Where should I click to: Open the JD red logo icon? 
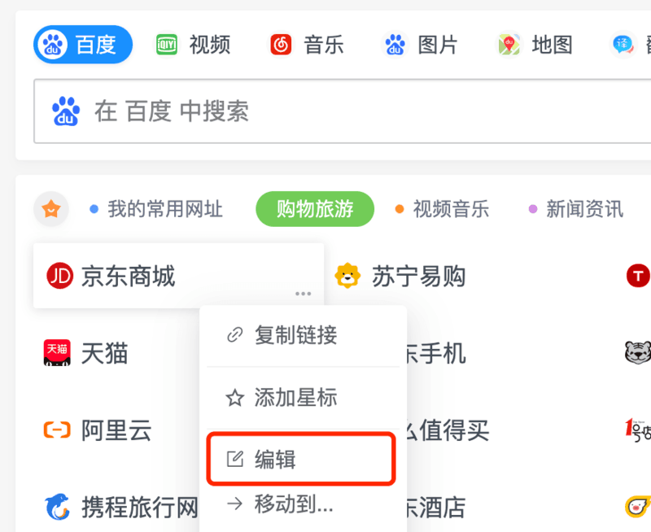59,276
